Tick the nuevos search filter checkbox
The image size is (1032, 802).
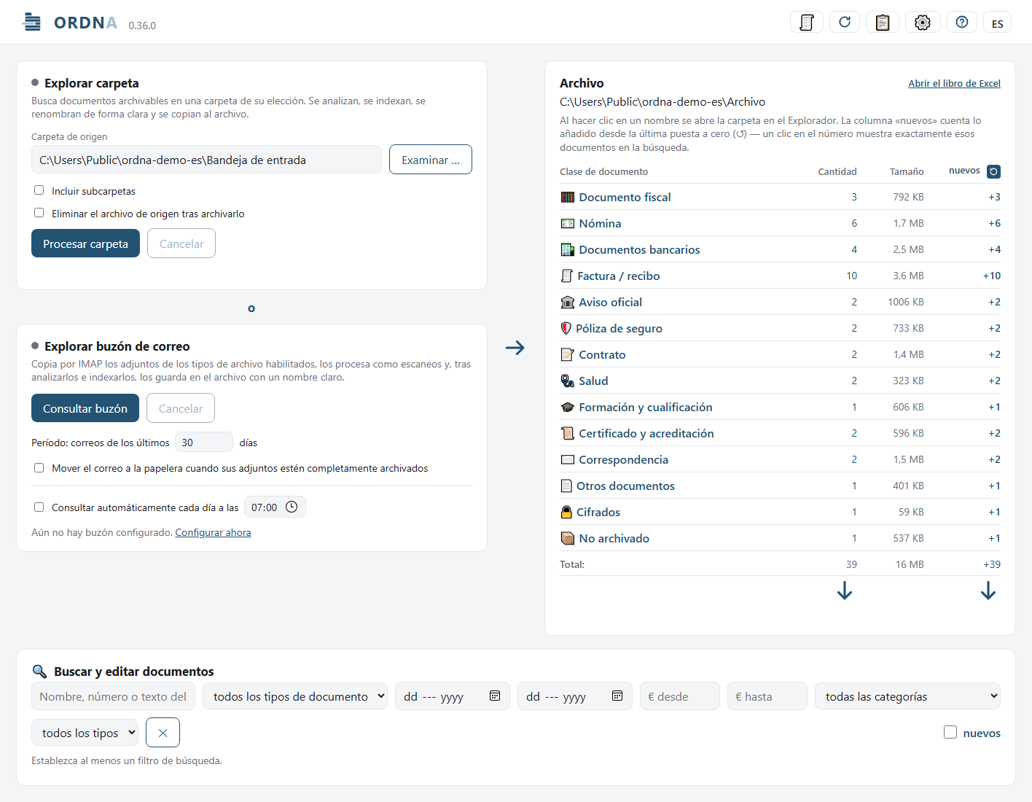click(x=950, y=732)
